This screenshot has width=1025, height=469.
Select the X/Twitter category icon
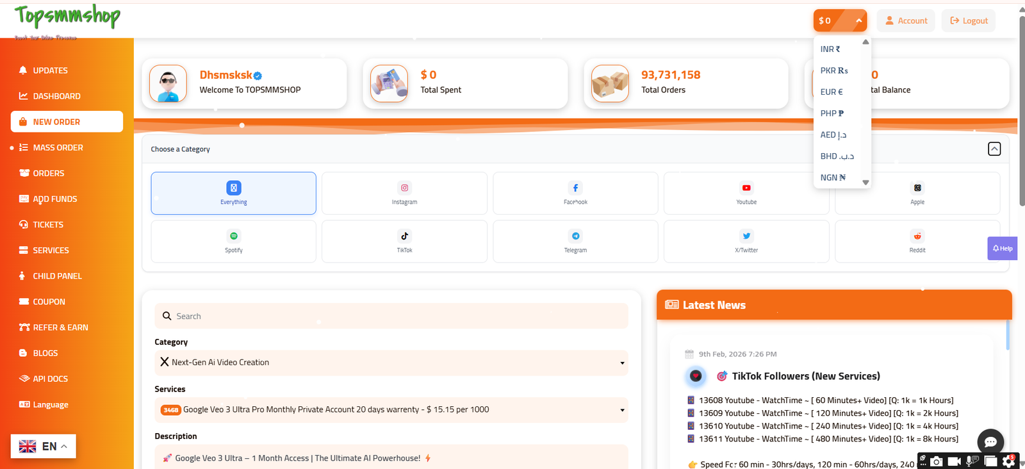[746, 236]
